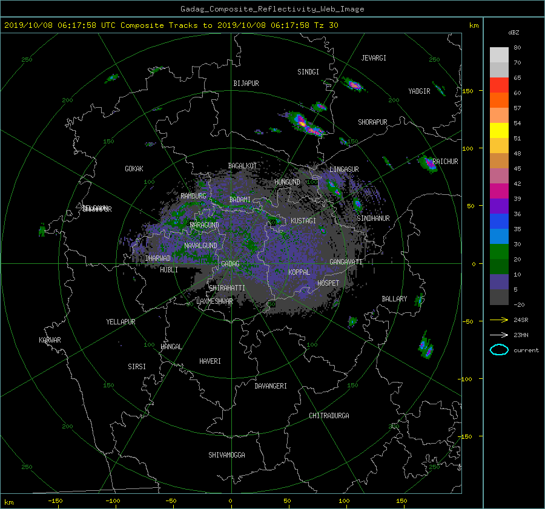545x509 pixels.
Task: Click the BADAMI label
Action: click(x=240, y=200)
